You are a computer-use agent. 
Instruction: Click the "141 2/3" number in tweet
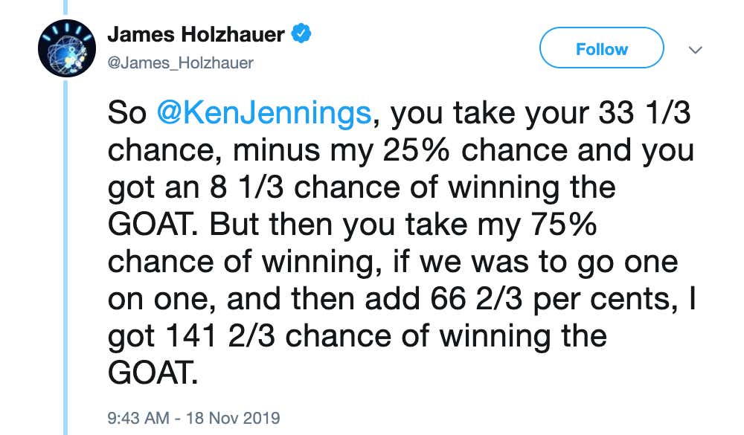pyautogui.click(x=220, y=336)
